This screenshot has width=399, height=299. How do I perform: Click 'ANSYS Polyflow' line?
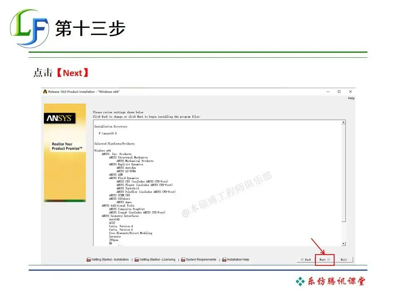[146, 192]
